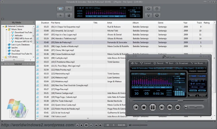Switch to DISC mode in mini player display
Screen dimensions: 217x129
(177, 74)
